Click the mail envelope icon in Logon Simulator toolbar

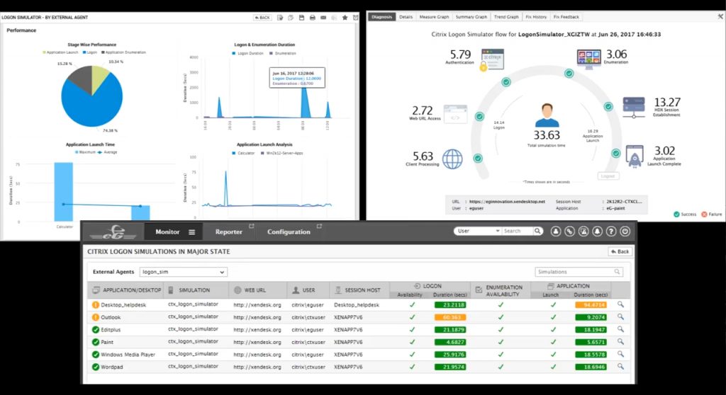point(323,18)
